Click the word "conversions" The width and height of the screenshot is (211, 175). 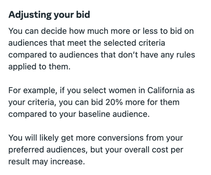tap(121, 138)
